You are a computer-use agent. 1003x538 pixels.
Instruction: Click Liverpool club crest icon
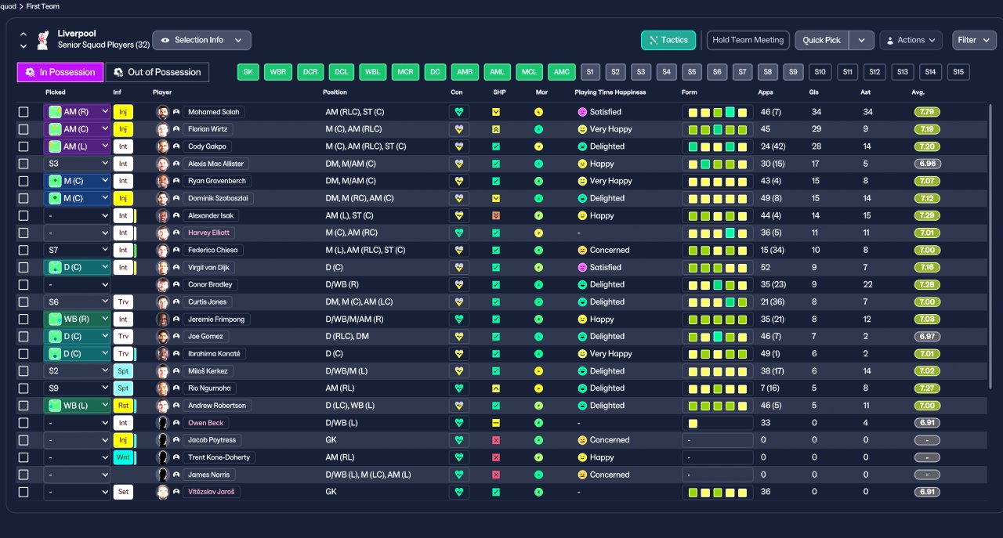pos(44,40)
